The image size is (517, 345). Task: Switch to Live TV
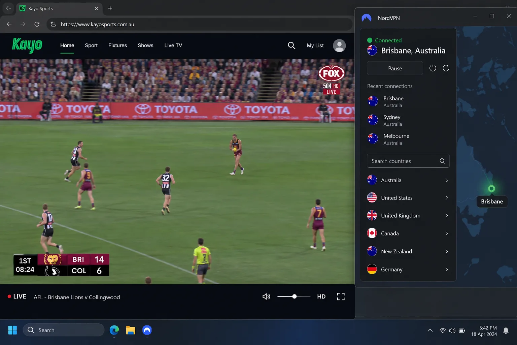click(173, 45)
